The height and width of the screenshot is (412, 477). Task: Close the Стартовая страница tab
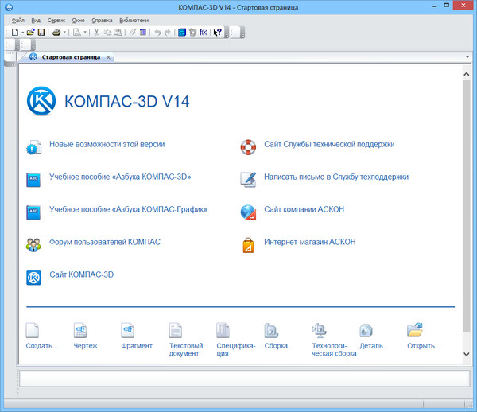pyautogui.click(x=108, y=57)
